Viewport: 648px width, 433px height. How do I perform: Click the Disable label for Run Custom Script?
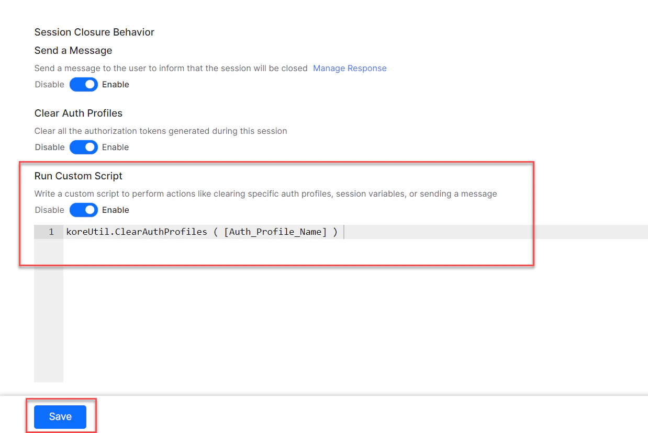tap(49, 210)
